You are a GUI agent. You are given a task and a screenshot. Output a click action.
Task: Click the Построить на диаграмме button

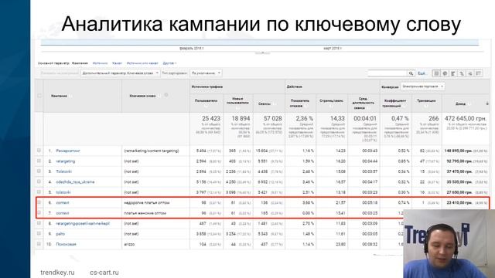click(x=59, y=73)
